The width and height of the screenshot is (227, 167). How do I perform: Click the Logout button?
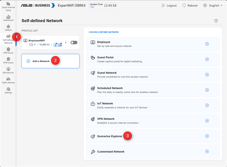(x=169, y=6)
